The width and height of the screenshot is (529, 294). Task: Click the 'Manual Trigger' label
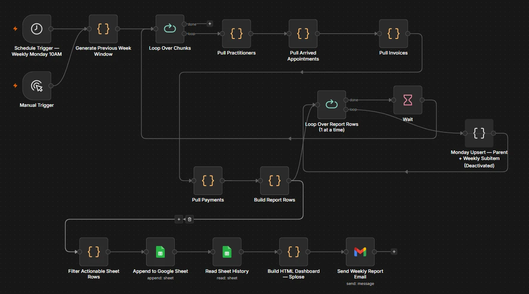pyautogui.click(x=37, y=105)
